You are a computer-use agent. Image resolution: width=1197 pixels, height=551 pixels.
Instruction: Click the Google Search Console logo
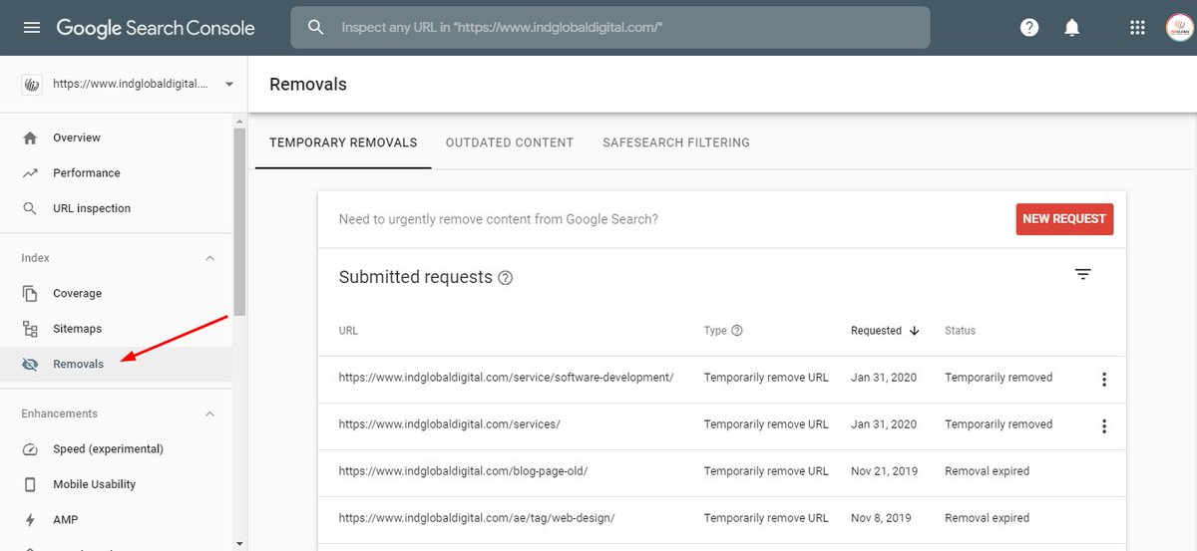click(x=156, y=28)
